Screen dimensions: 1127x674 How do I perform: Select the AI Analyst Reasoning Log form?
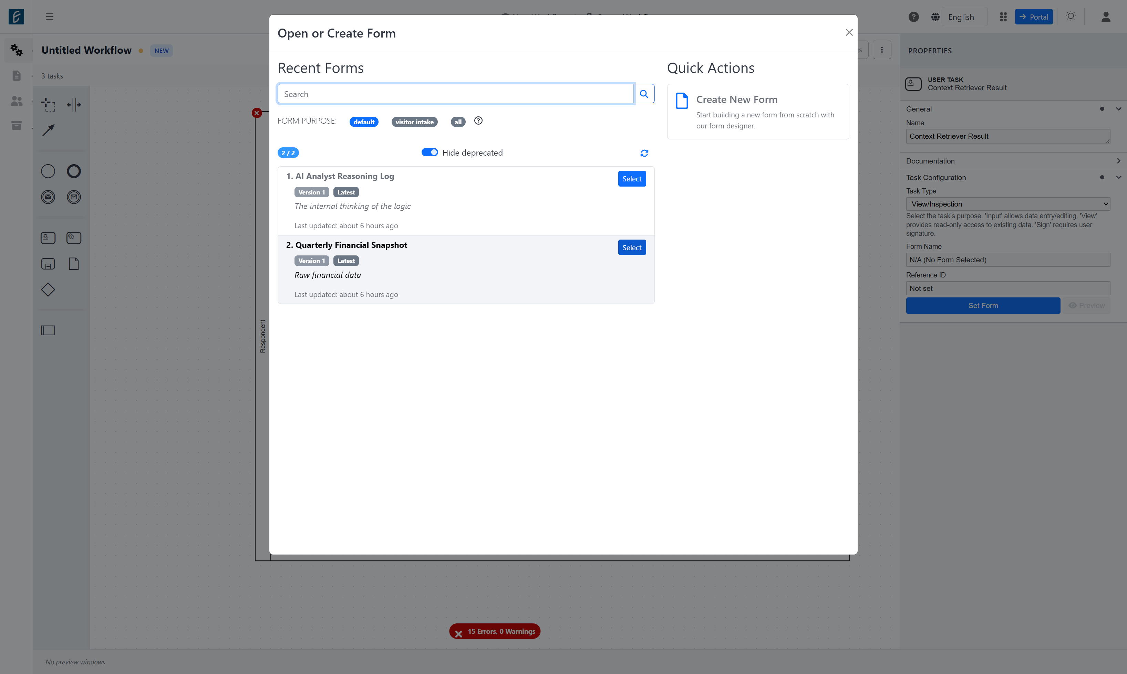[x=632, y=179]
